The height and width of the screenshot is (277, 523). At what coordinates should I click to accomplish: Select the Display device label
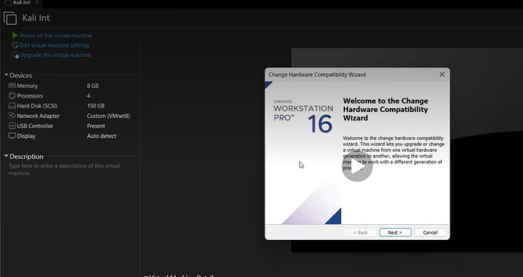(x=26, y=135)
